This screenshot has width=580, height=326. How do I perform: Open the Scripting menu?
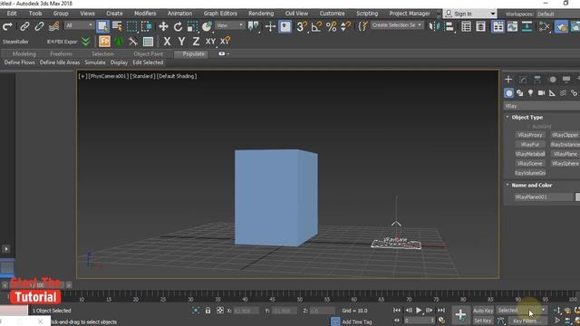coord(367,14)
